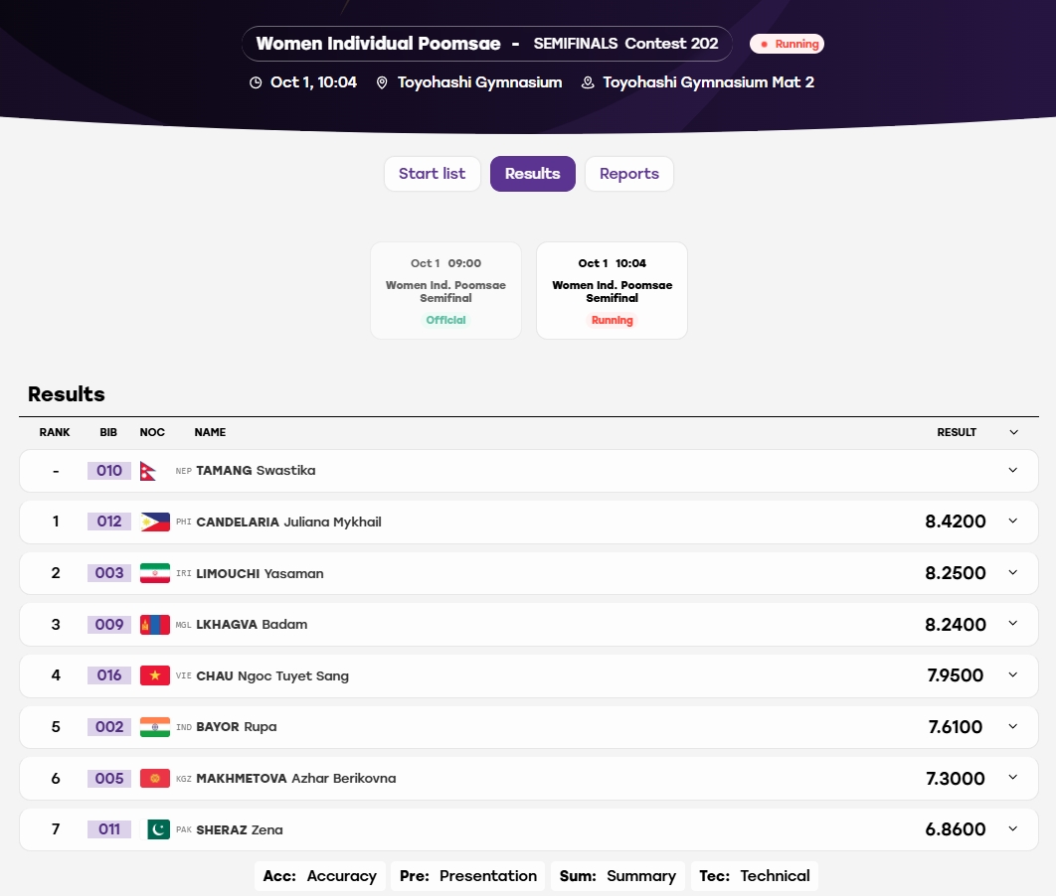
Task: Click the Nepal flag for TAMANG Swastika
Action: click(148, 471)
